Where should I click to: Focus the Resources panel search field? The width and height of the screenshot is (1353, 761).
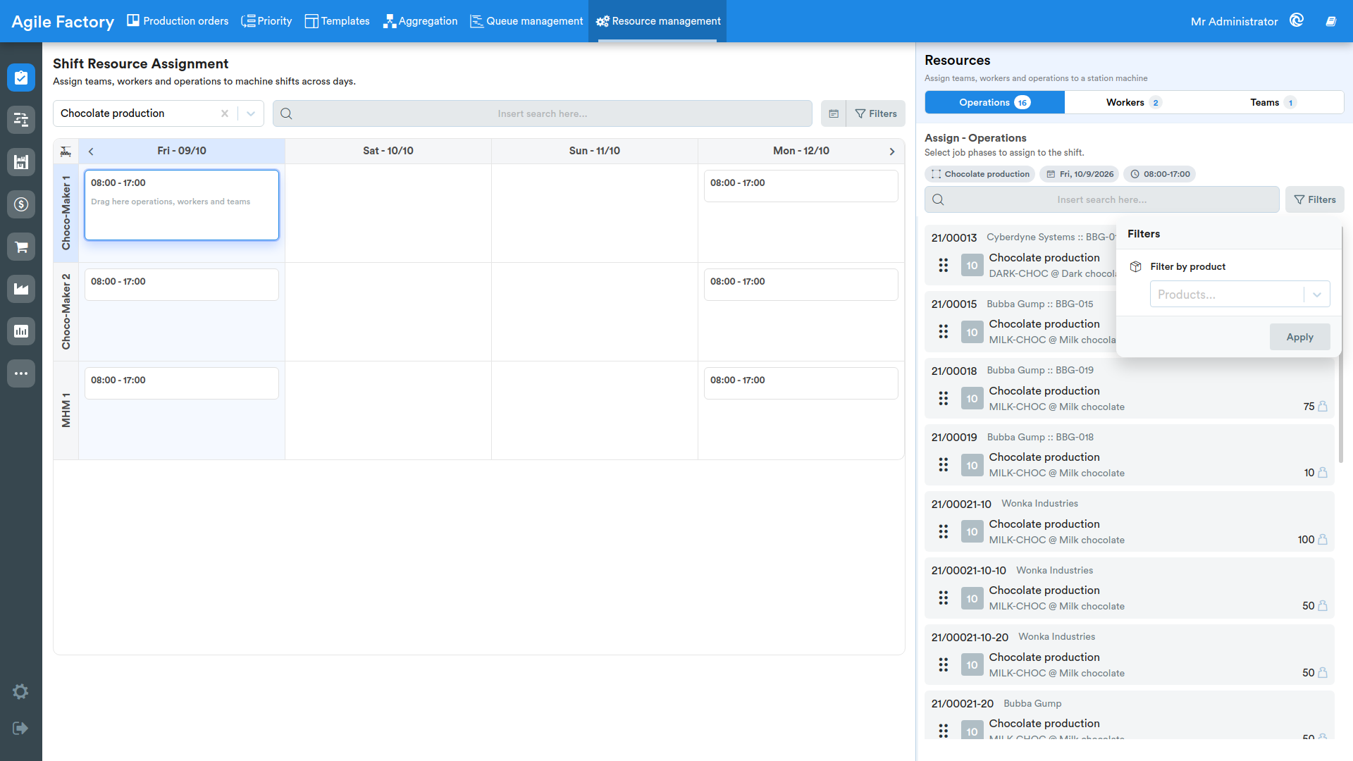pos(1102,199)
